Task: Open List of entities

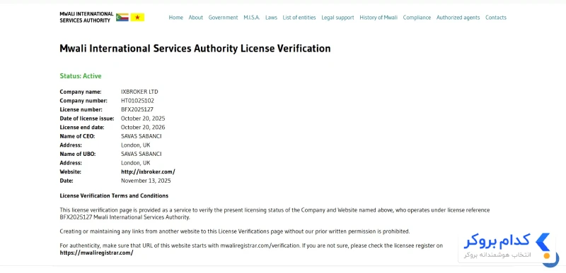Action: (x=299, y=17)
